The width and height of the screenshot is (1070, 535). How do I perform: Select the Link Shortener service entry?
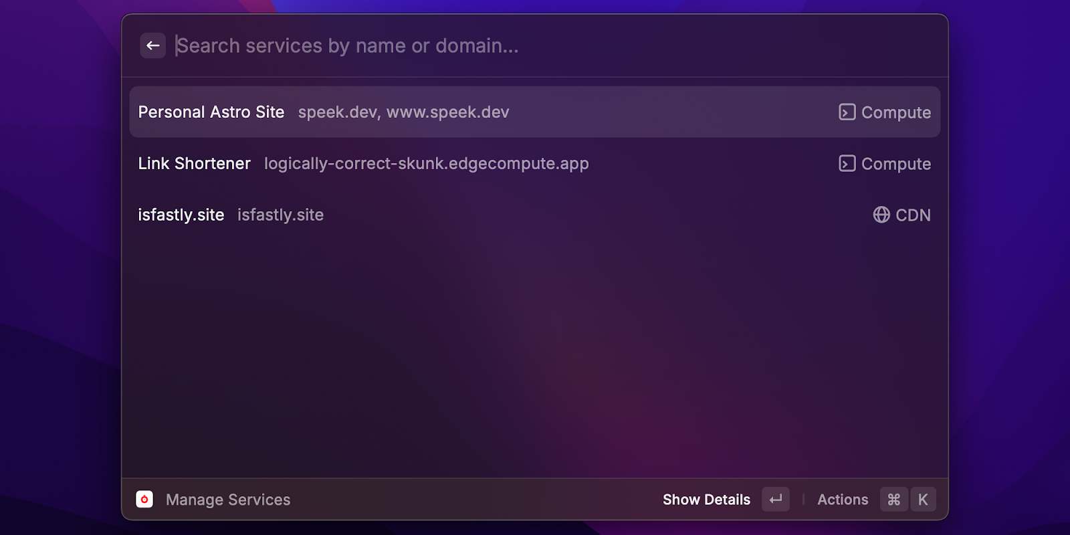coord(468,163)
